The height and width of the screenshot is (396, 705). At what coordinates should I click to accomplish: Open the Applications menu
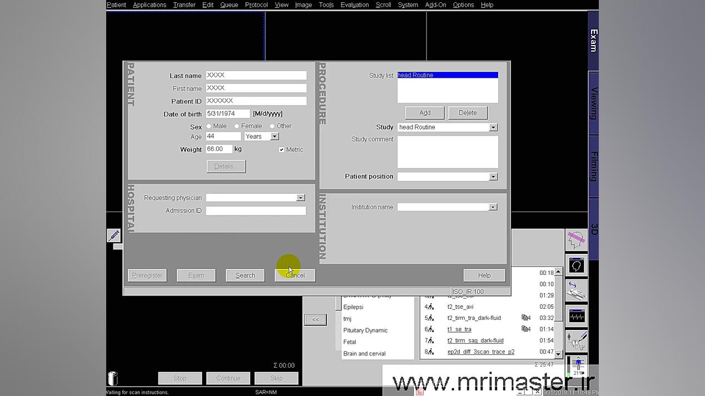coord(150,5)
